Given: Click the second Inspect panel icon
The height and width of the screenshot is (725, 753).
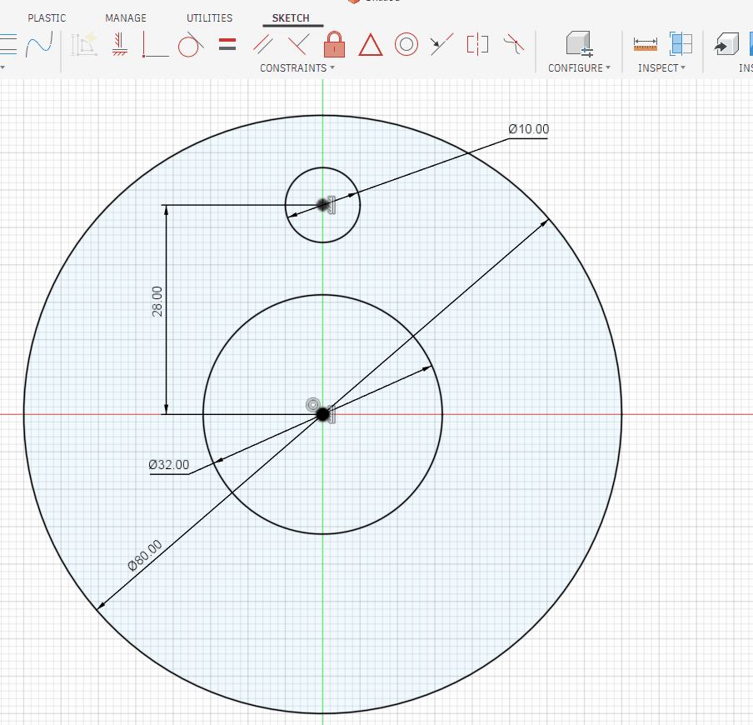Looking at the screenshot, I should coord(681,43).
